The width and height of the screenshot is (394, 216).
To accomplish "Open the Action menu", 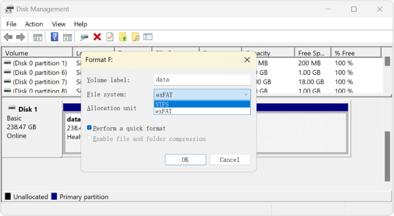I will tap(34, 24).
